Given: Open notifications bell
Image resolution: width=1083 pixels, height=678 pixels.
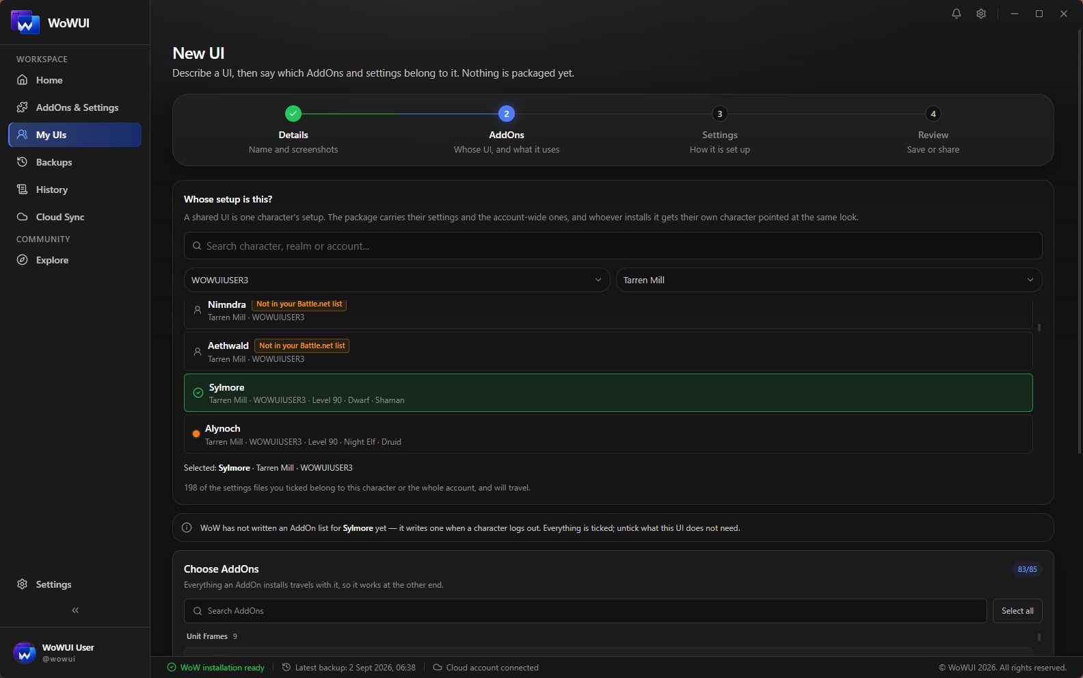Looking at the screenshot, I should coord(957,14).
